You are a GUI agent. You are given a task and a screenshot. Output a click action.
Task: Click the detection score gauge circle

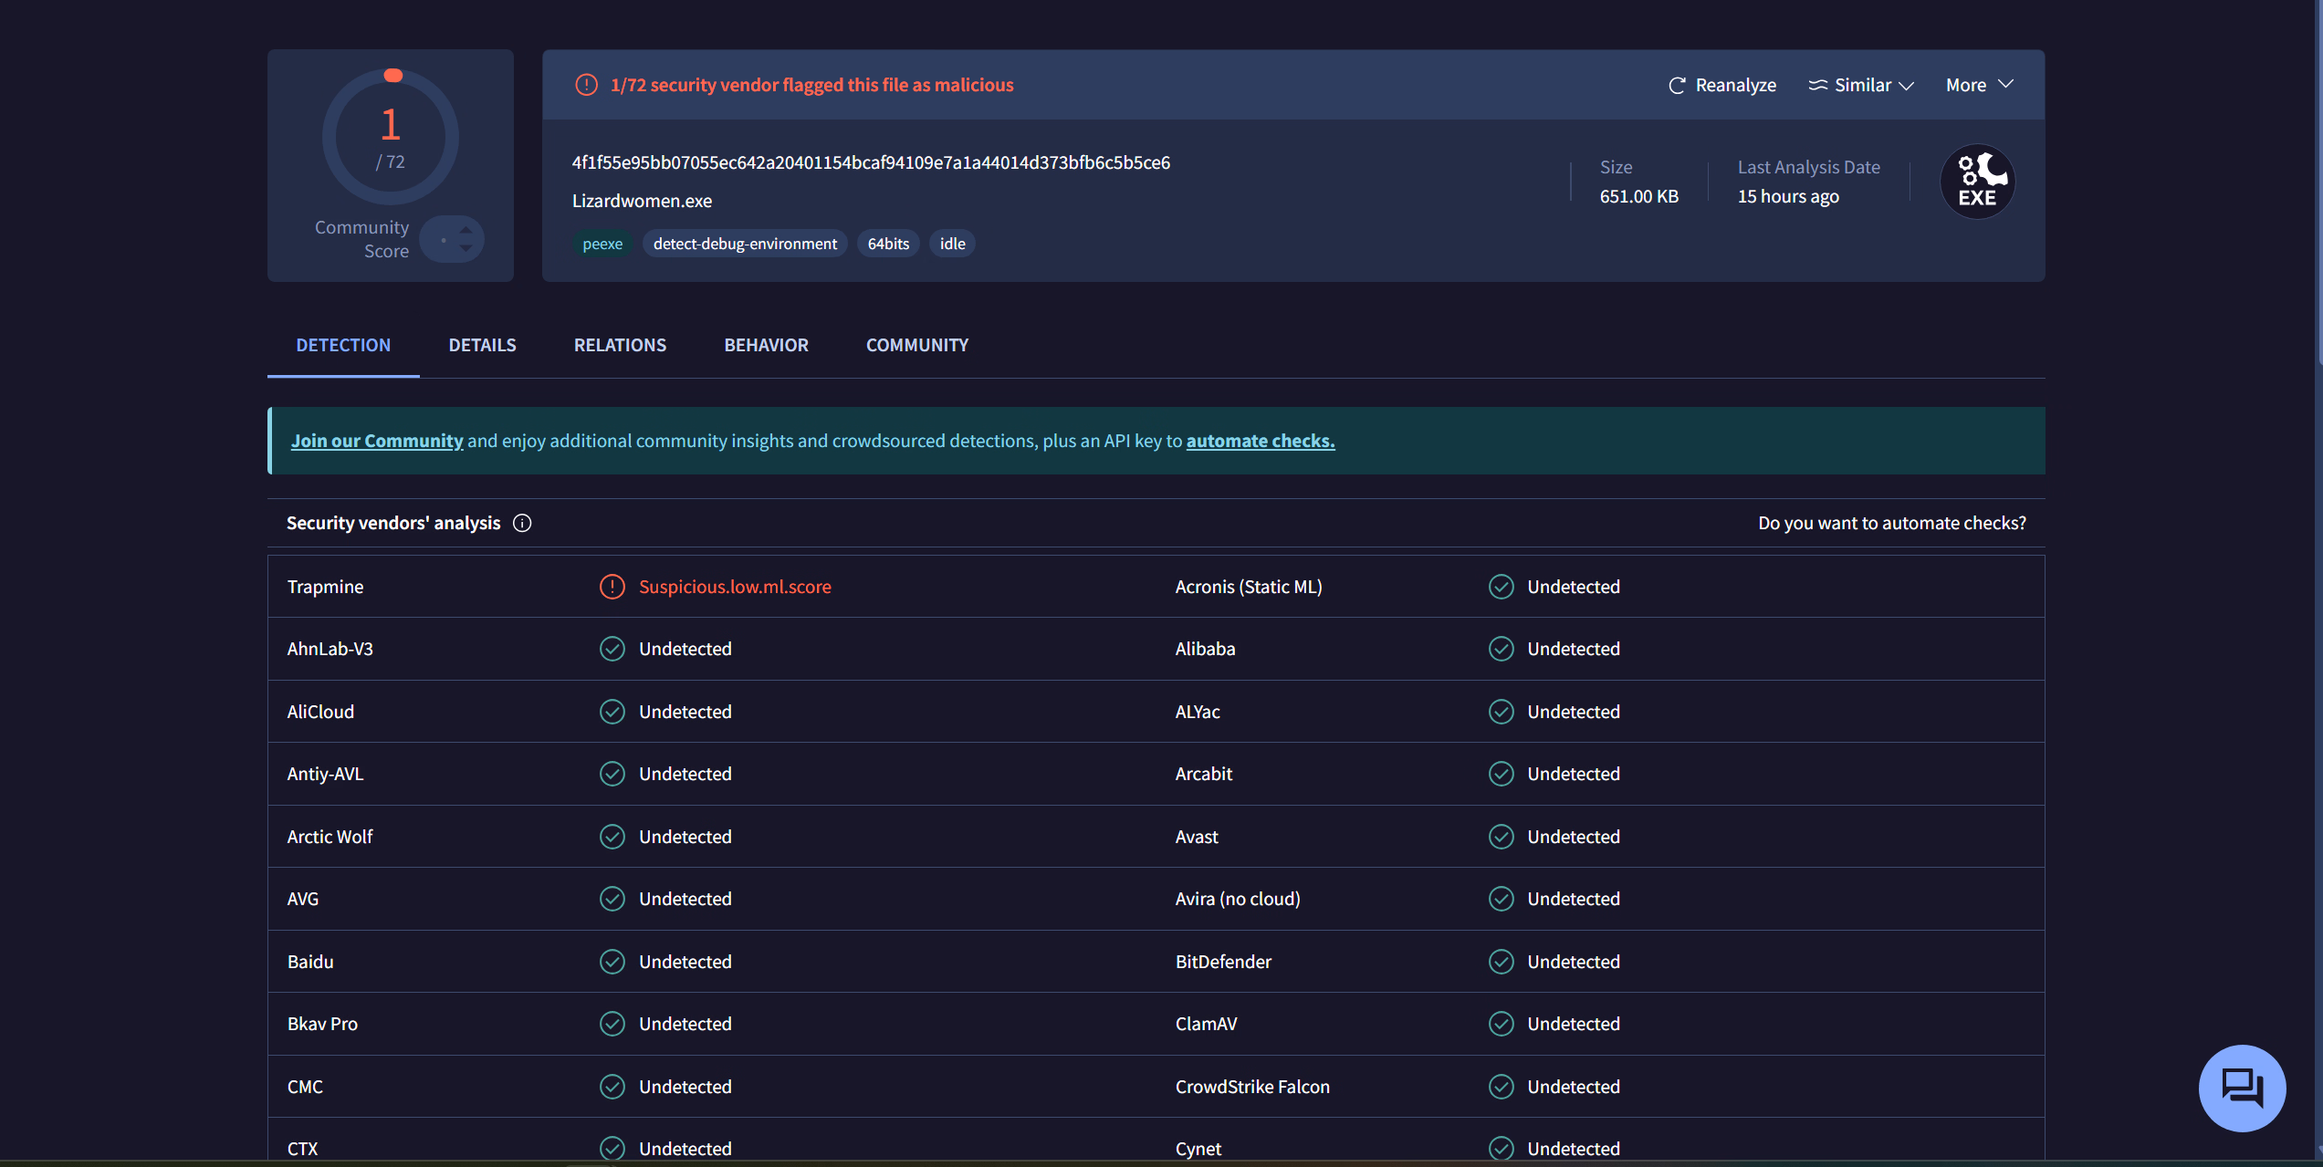(391, 137)
